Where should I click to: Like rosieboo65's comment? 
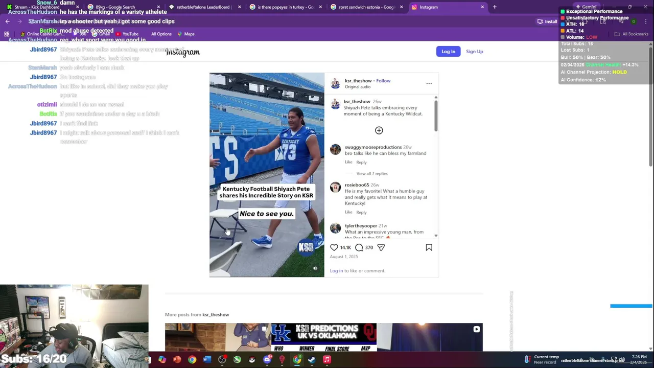(x=348, y=212)
